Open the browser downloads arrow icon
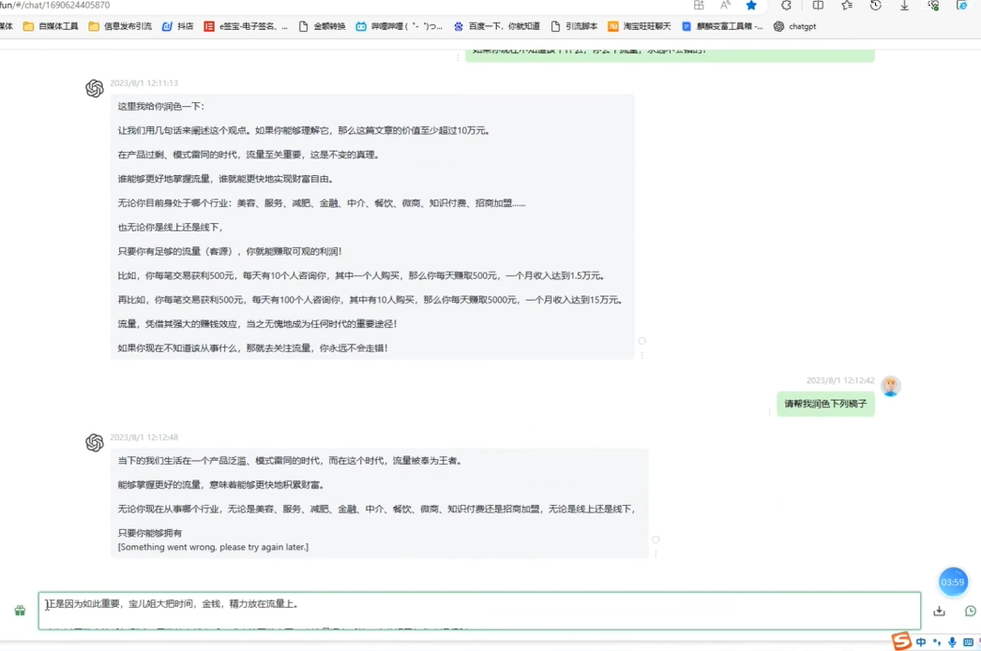The width and height of the screenshot is (981, 651). (904, 6)
